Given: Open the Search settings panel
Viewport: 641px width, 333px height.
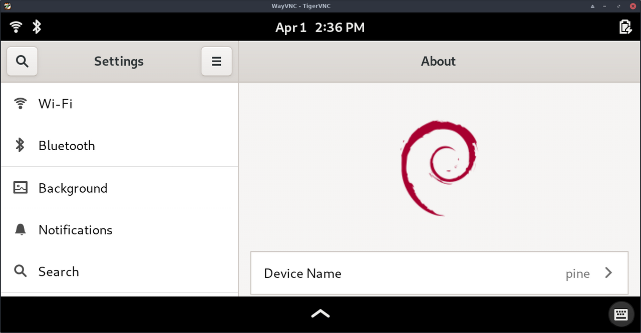Looking at the screenshot, I should 119,271.
